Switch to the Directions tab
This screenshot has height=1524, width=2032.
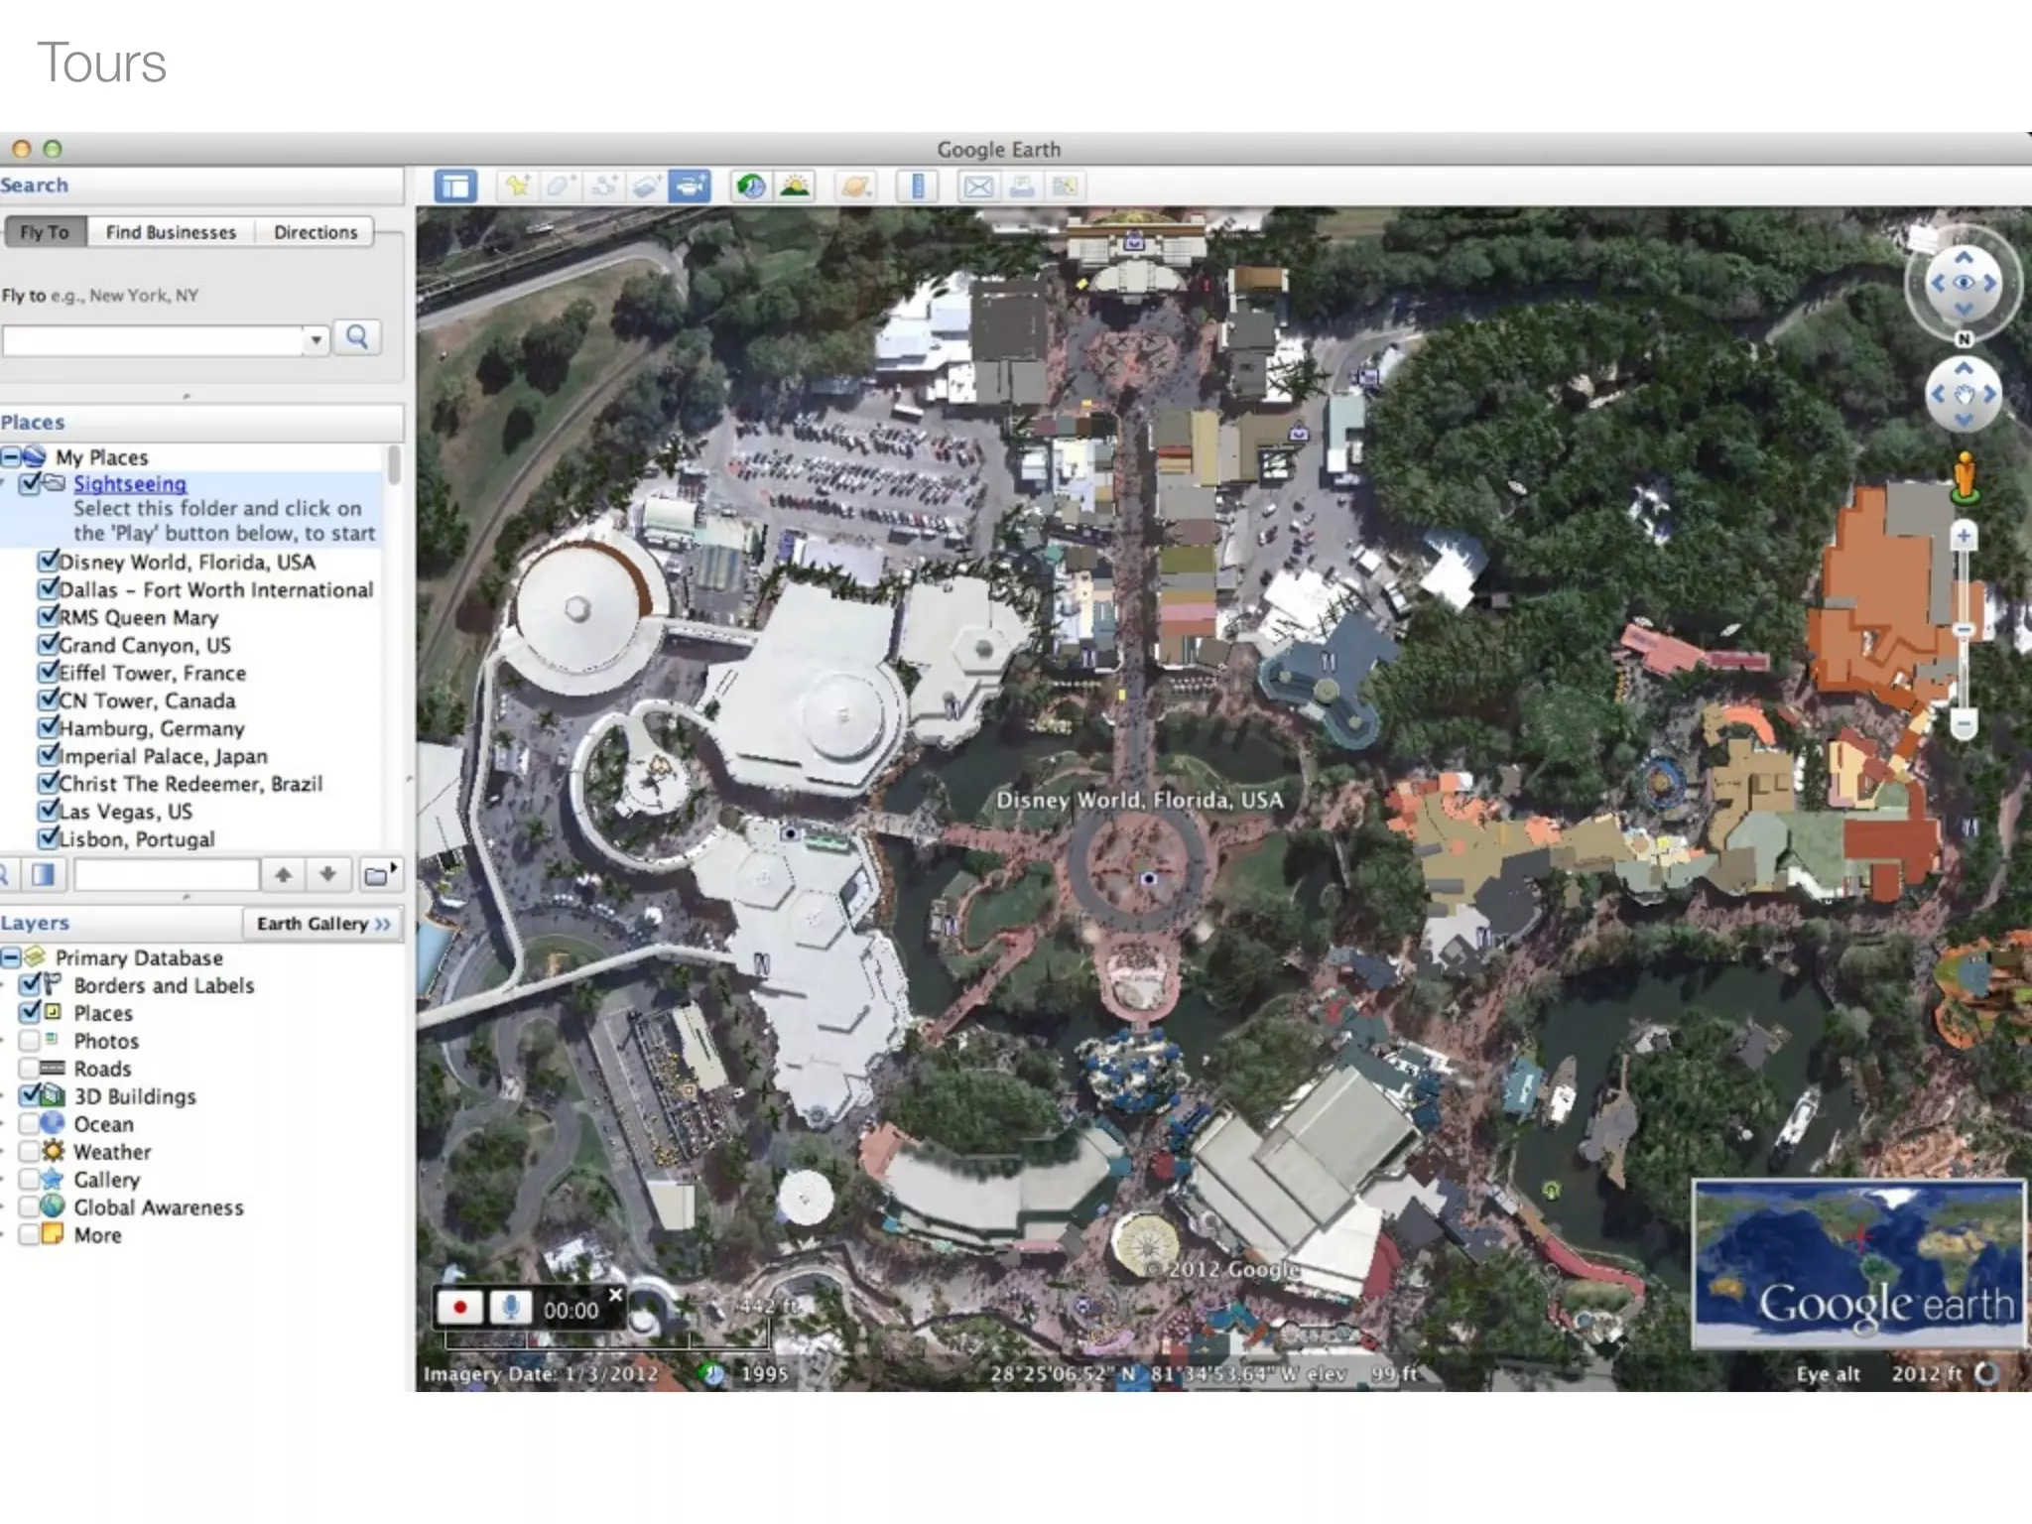click(316, 232)
